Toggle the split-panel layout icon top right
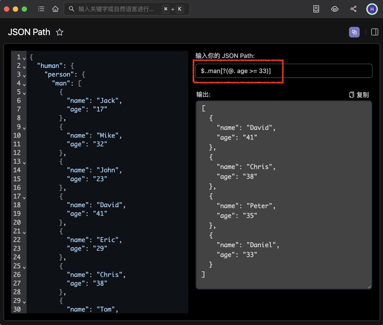This screenshot has height=325, width=383. click(374, 32)
